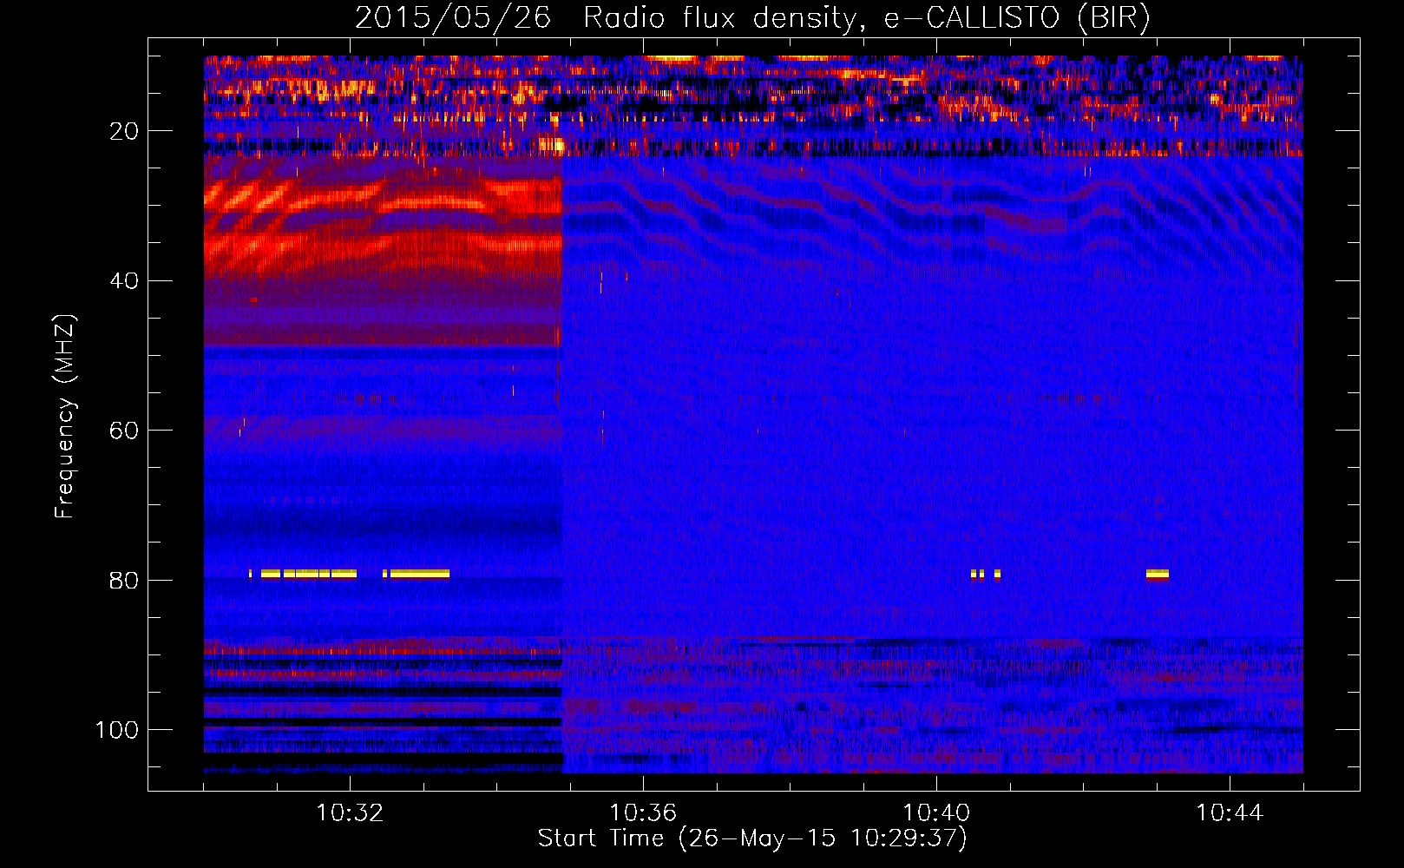Click the '40' frequency tick label

click(124, 281)
